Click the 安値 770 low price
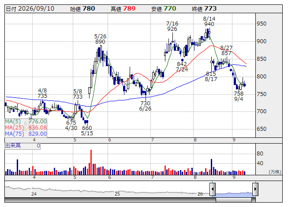 (164, 9)
